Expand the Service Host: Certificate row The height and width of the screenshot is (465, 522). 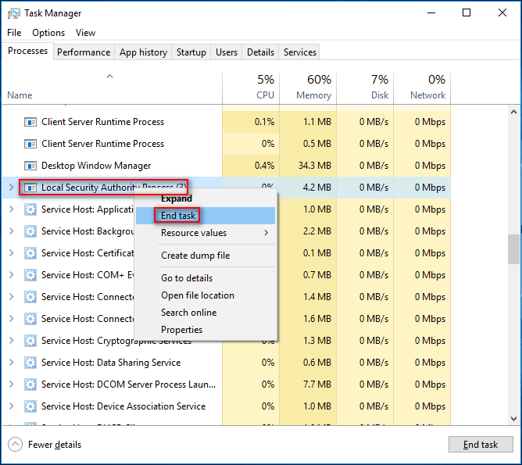tap(11, 253)
